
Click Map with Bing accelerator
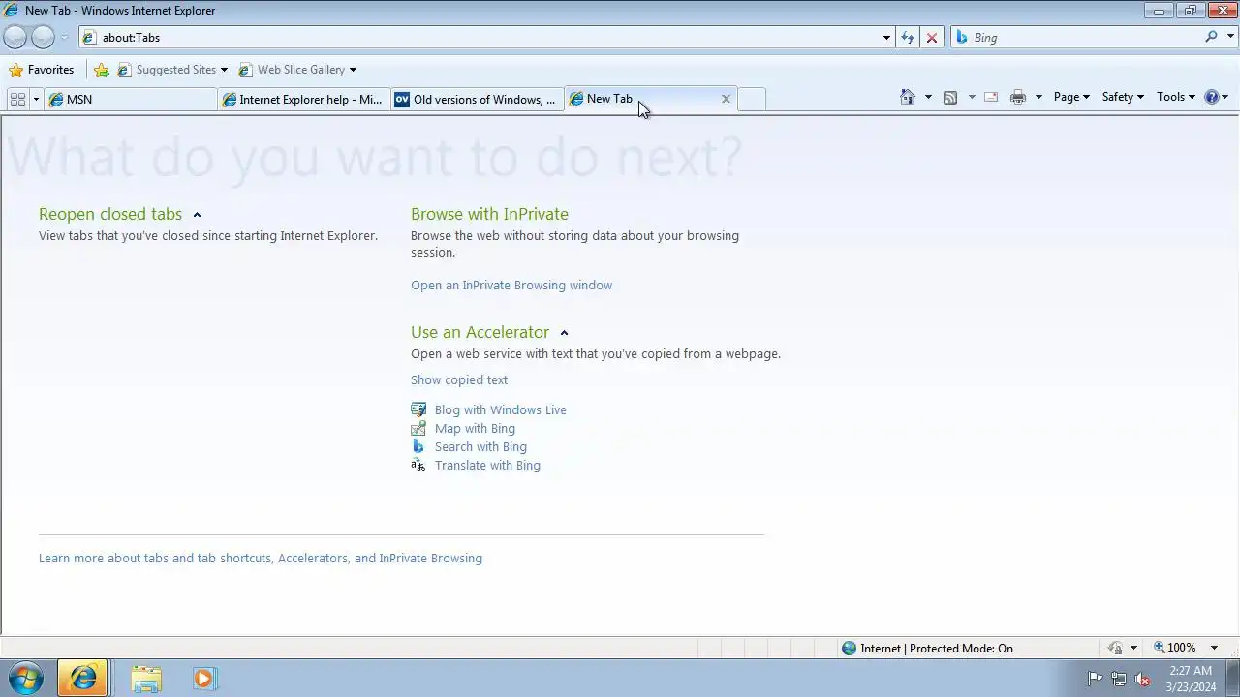click(x=475, y=429)
